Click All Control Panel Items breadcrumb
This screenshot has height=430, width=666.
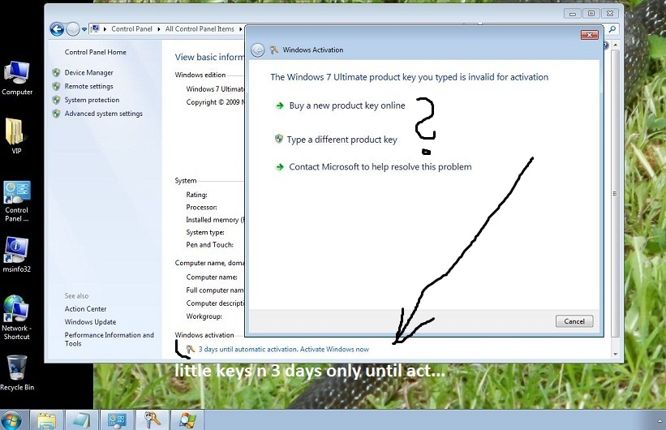(x=200, y=29)
